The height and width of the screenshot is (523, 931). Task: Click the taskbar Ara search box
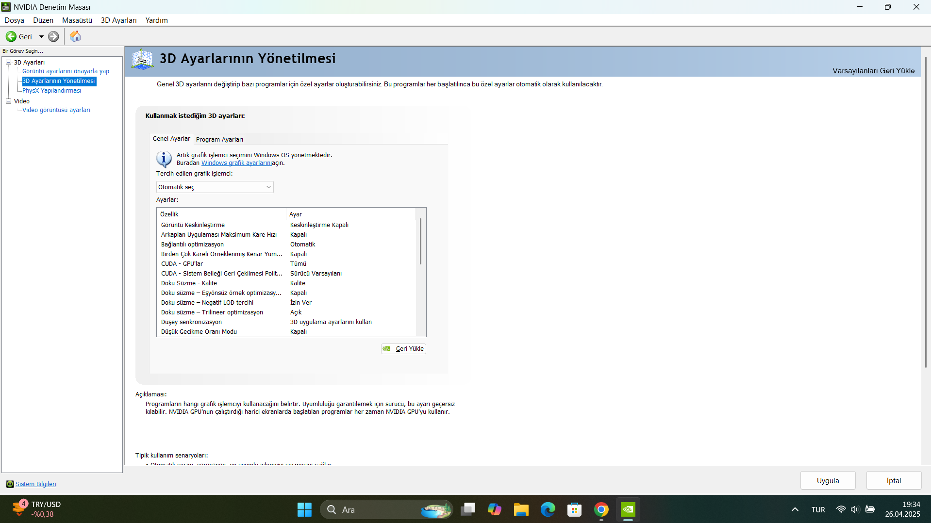coord(386,509)
